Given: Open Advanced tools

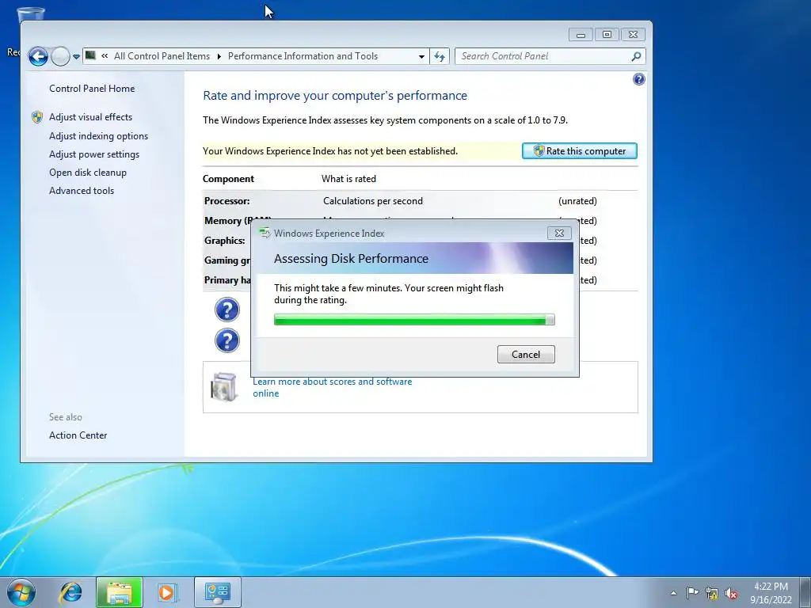Looking at the screenshot, I should [82, 191].
